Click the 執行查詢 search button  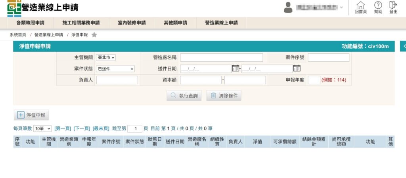(184, 95)
